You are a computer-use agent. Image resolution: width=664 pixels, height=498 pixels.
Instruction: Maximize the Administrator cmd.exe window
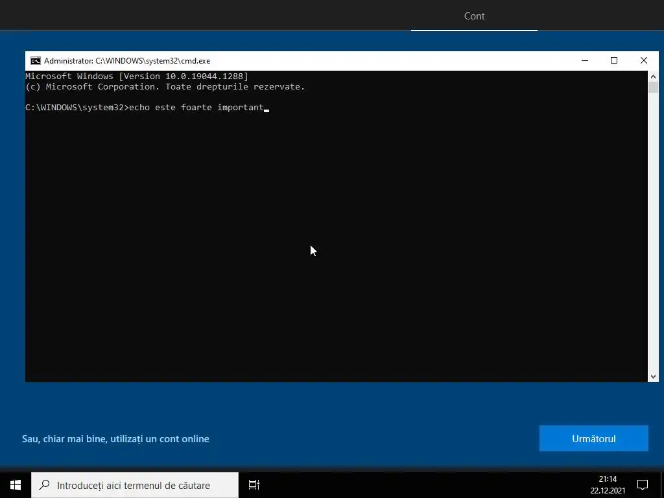tap(614, 61)
